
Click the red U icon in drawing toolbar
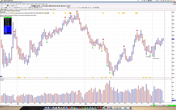click(99, 8)
